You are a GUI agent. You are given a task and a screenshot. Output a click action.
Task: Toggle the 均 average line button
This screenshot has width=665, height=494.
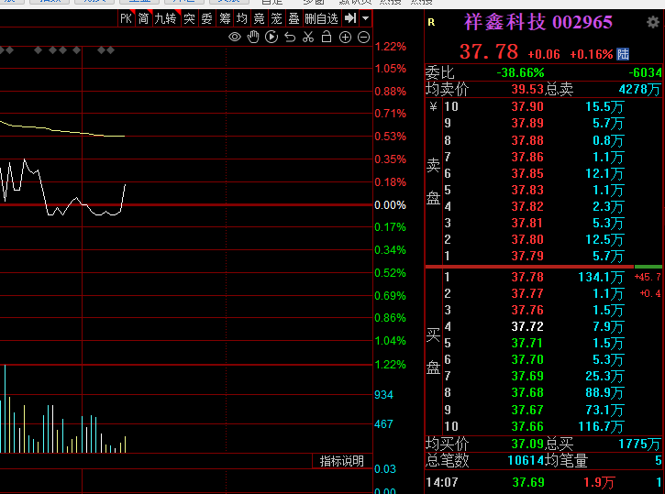pyautogui.click(x=242, y=18)
